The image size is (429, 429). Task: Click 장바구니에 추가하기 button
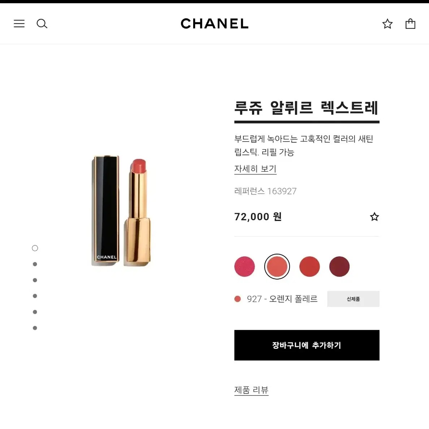pos(307,345)
